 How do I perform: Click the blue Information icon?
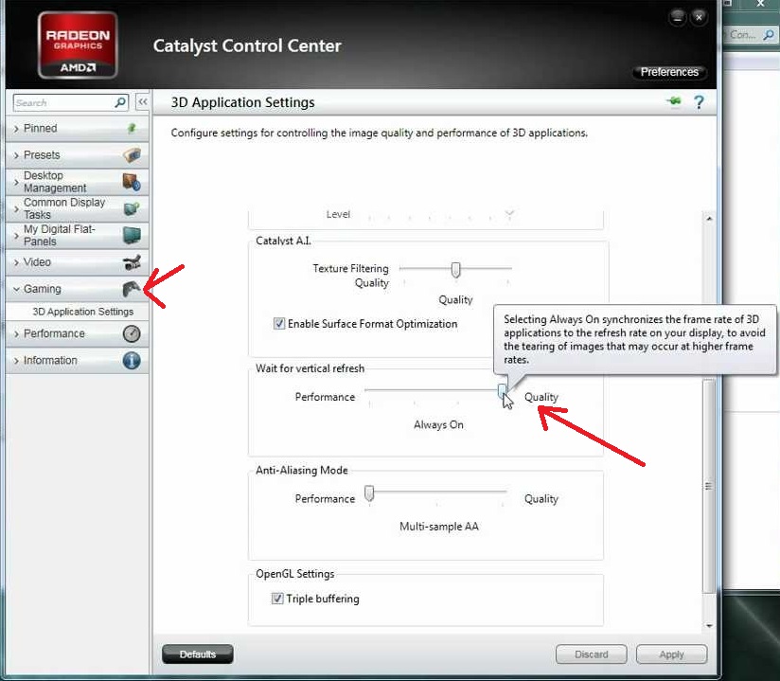(x=132, y=361)
